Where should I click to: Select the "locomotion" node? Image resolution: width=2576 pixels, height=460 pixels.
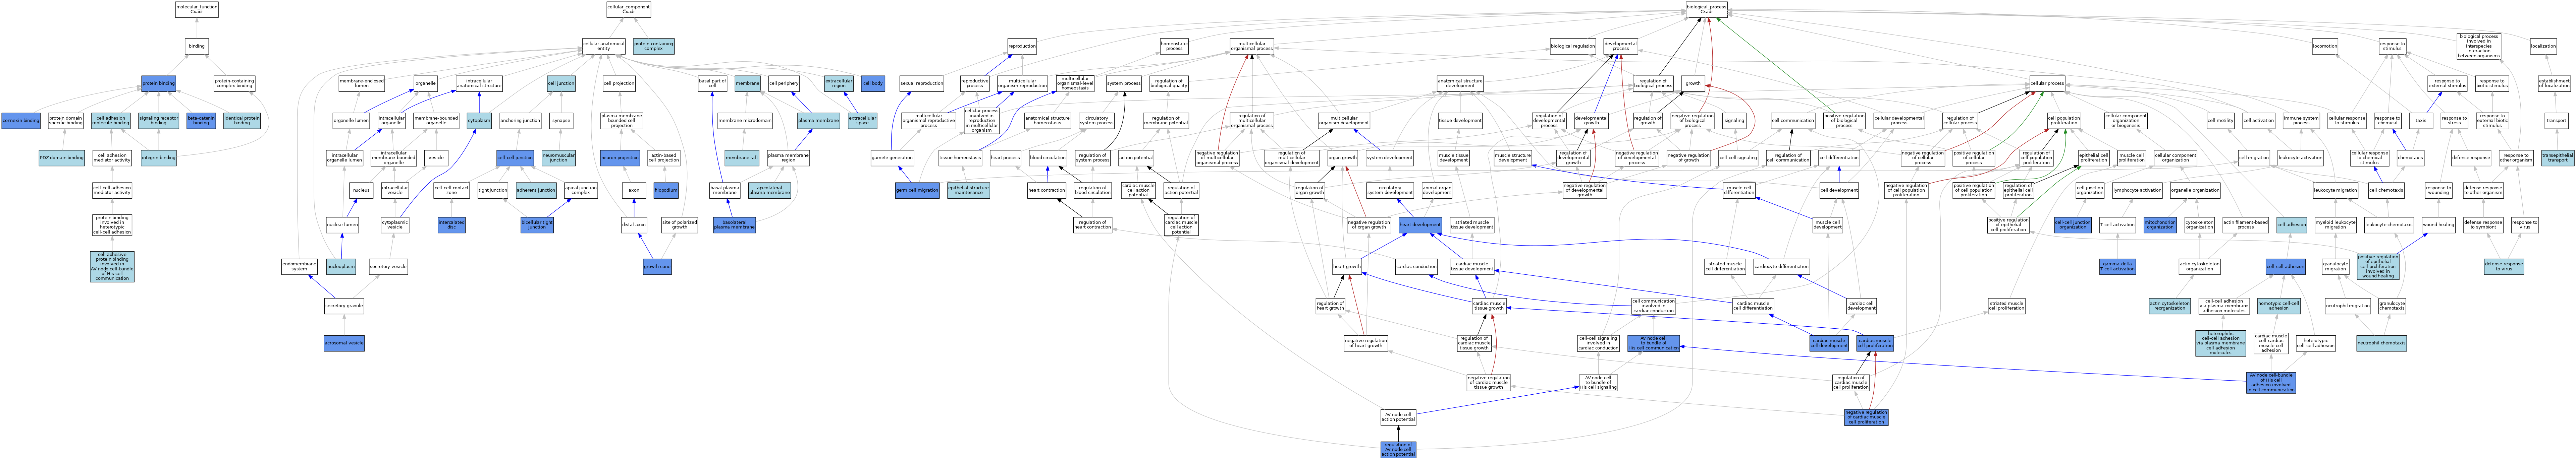tap(2325, 46)
